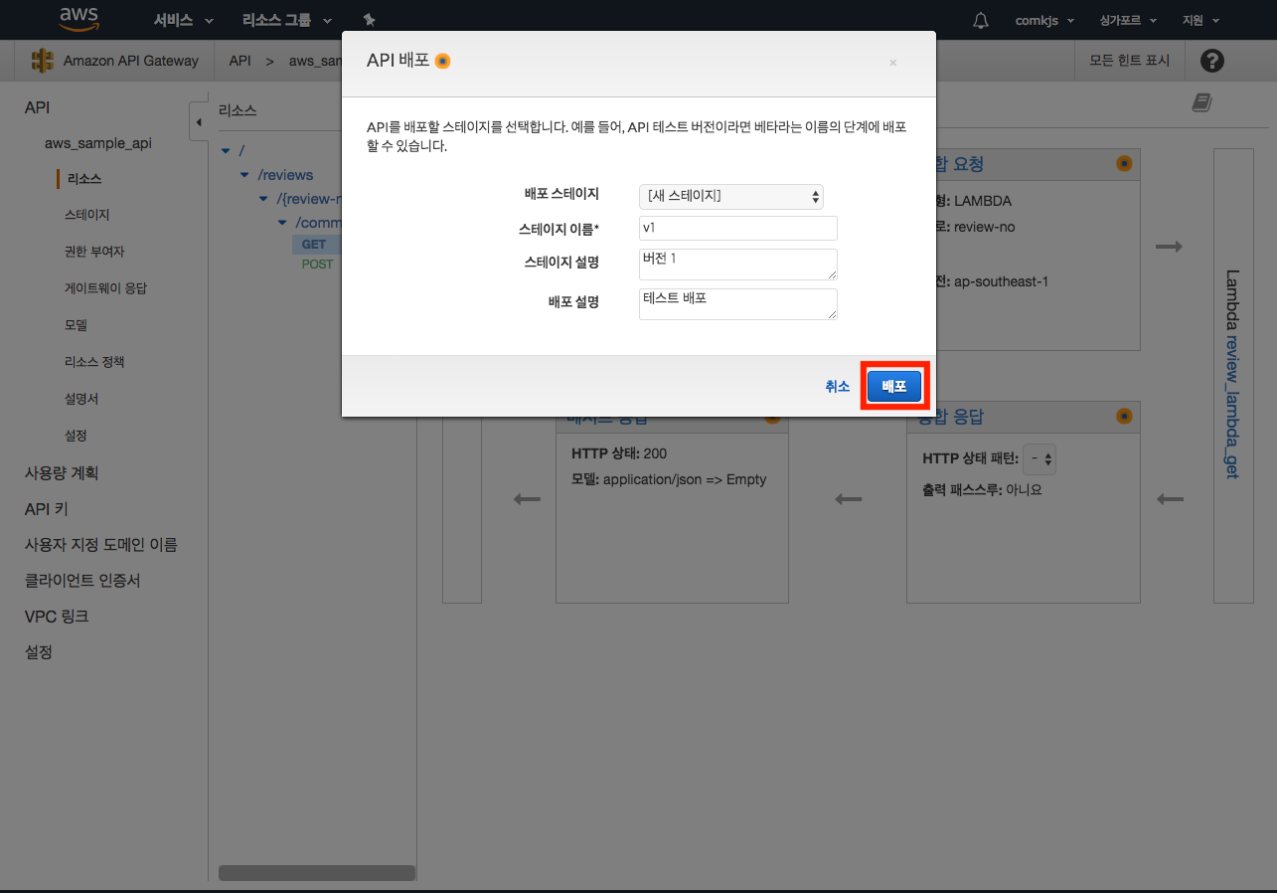This screenshot has height=893, width=1277.
Task: Open the 리소스 그룹 menu
Action: (x=286, y=20)
